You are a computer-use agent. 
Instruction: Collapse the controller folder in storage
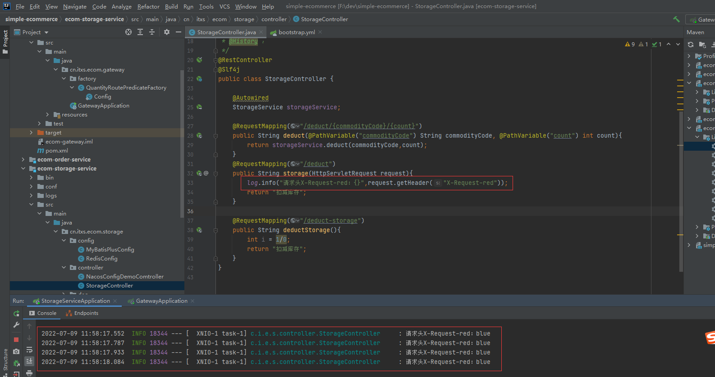click(x=64, y=267)
